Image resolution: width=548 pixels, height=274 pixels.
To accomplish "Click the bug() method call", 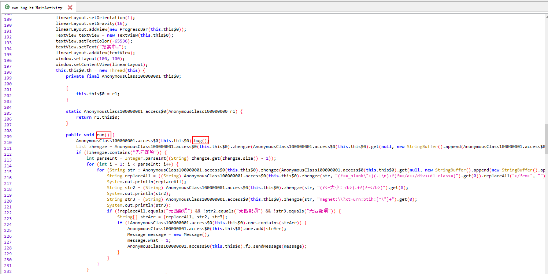I will click(x=201, y=141).
